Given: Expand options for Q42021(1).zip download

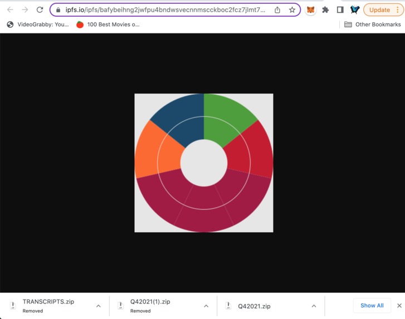Looking at the screenshot, I should point(206,306).
